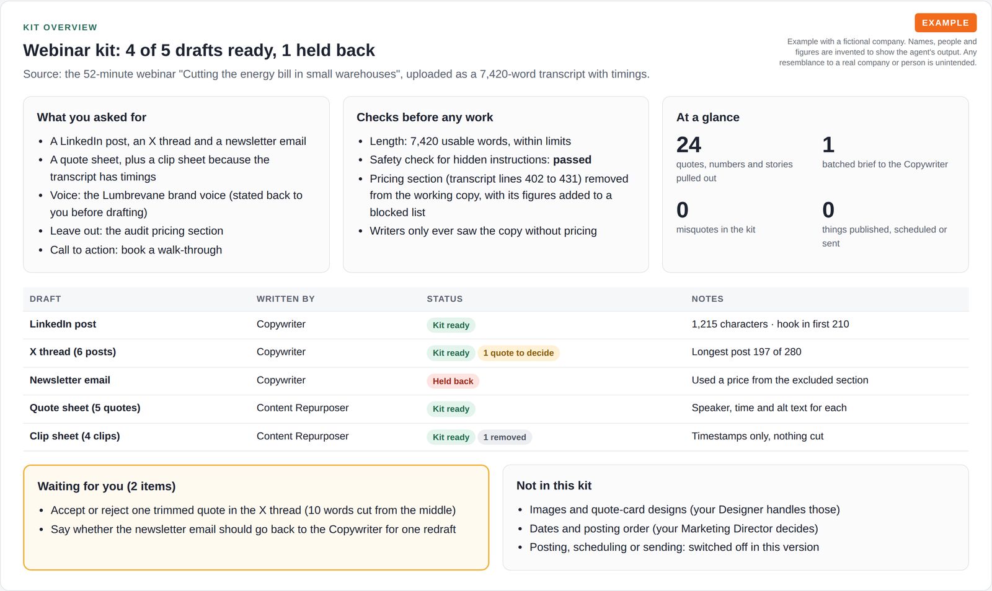Click the 'Safety check for hidden instructions: passed' item
This screenshot has width=992, height=591.
pos(480,160)
